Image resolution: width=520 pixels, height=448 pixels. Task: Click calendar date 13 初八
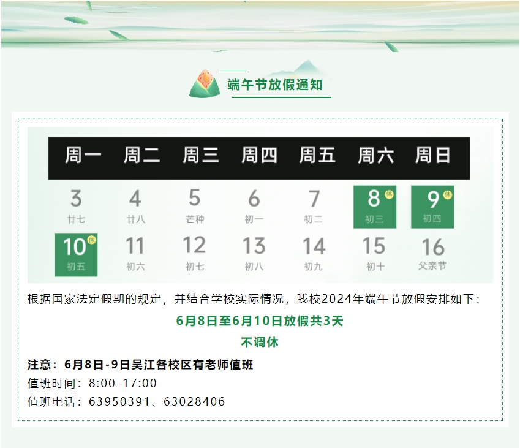pyautogui.click(x=254, y=254)
